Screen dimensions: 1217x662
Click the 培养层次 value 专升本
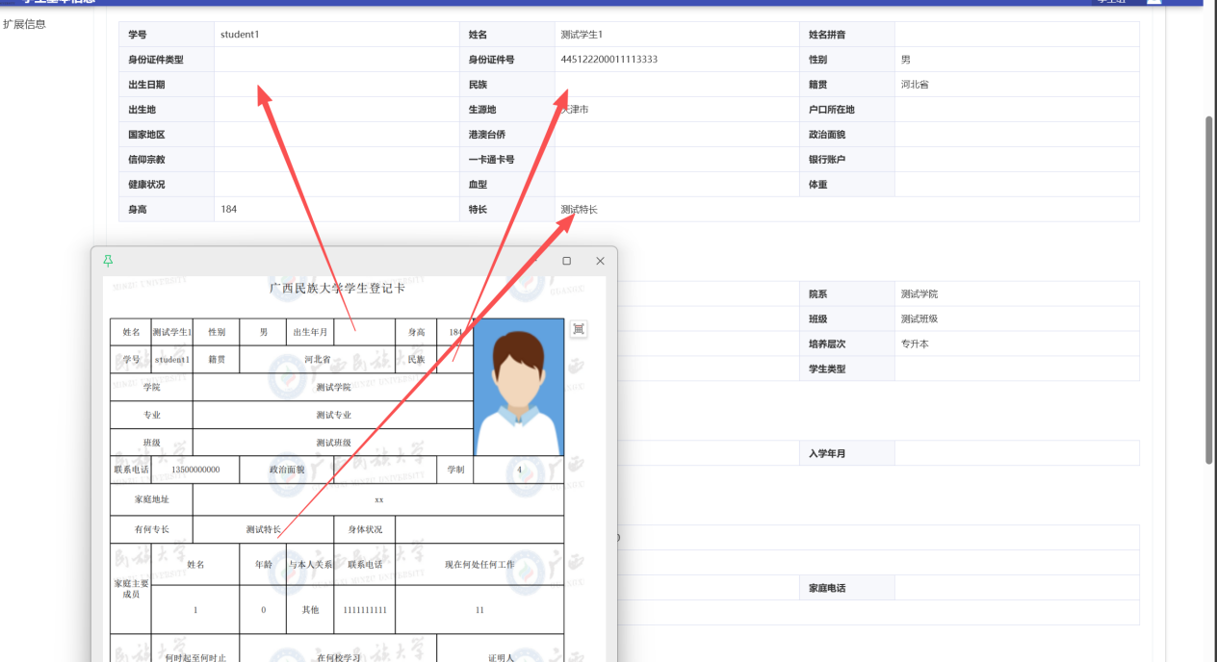pyautogui.click(x=915, y=344)
